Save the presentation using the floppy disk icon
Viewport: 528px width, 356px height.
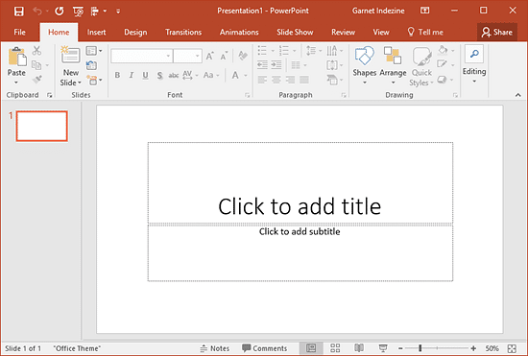(19, 12)
